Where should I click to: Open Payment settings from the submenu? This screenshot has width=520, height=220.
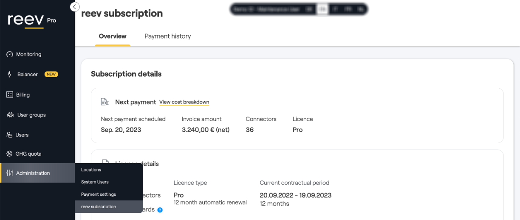pyautogui.click(x=99, y=194)
